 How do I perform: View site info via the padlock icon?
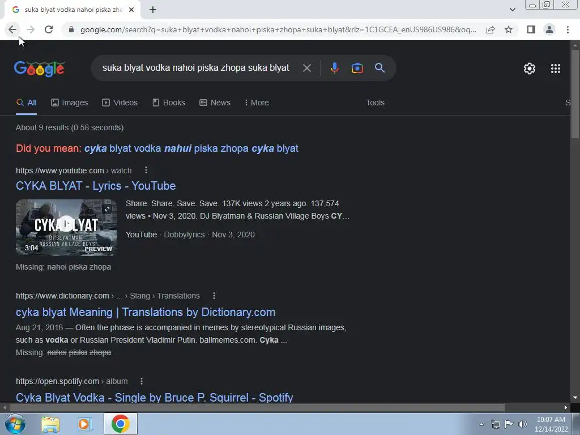(71, 29)
